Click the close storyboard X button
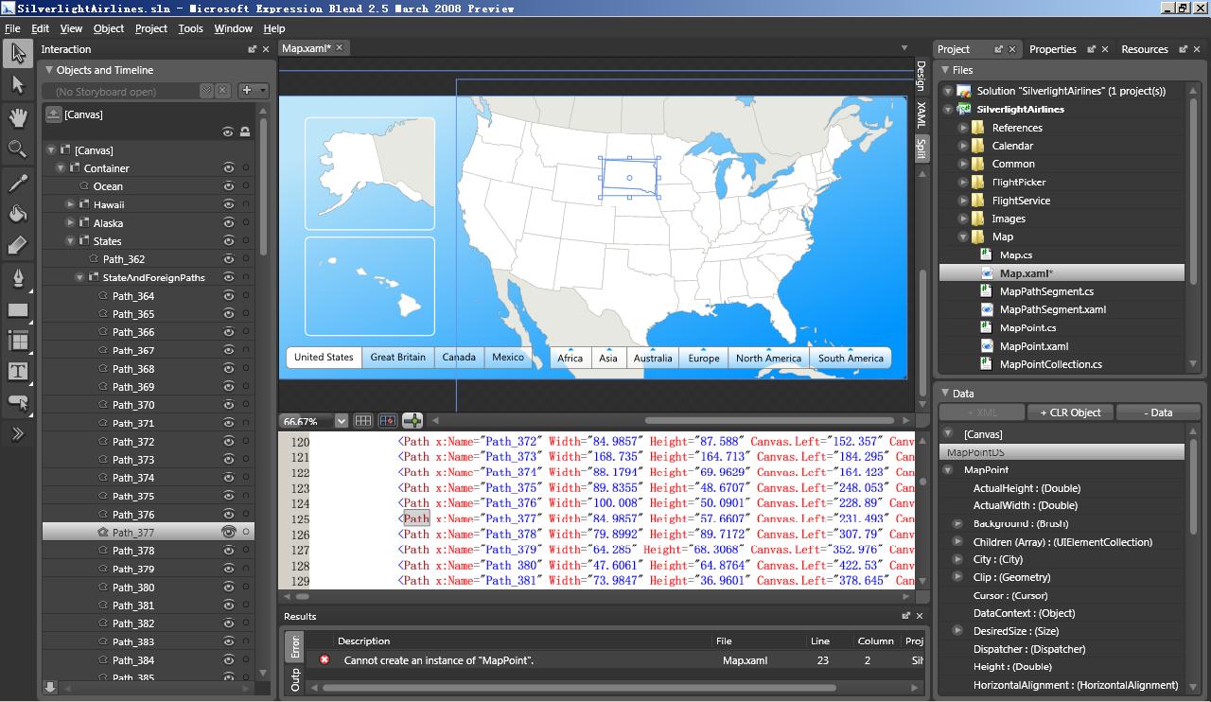Viewport: 1211px width, 702px height. click(x=222, y=91)
